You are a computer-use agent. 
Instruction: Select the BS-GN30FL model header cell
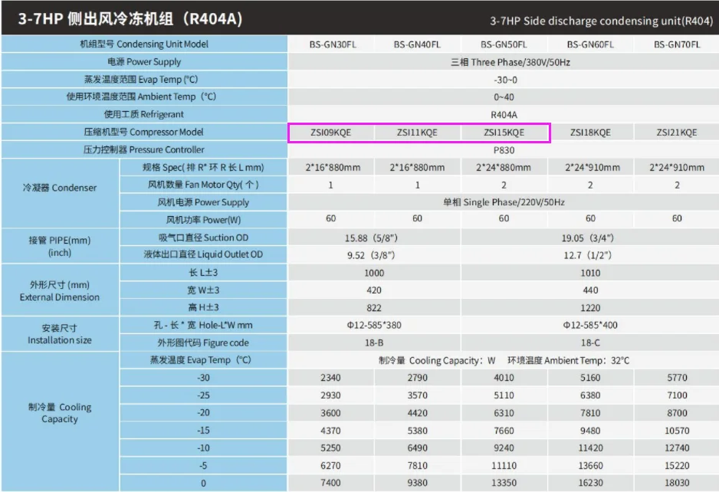click(x=332, y=44)
